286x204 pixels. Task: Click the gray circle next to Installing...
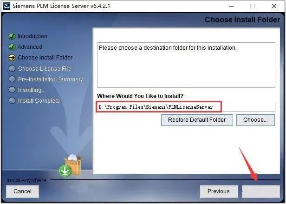(x=12, y=90)
